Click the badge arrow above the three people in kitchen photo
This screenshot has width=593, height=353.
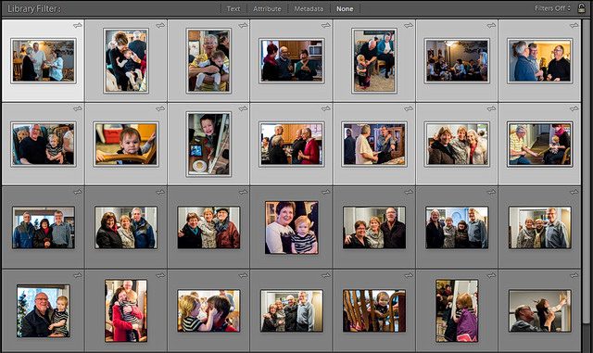[x=326, y=25]
